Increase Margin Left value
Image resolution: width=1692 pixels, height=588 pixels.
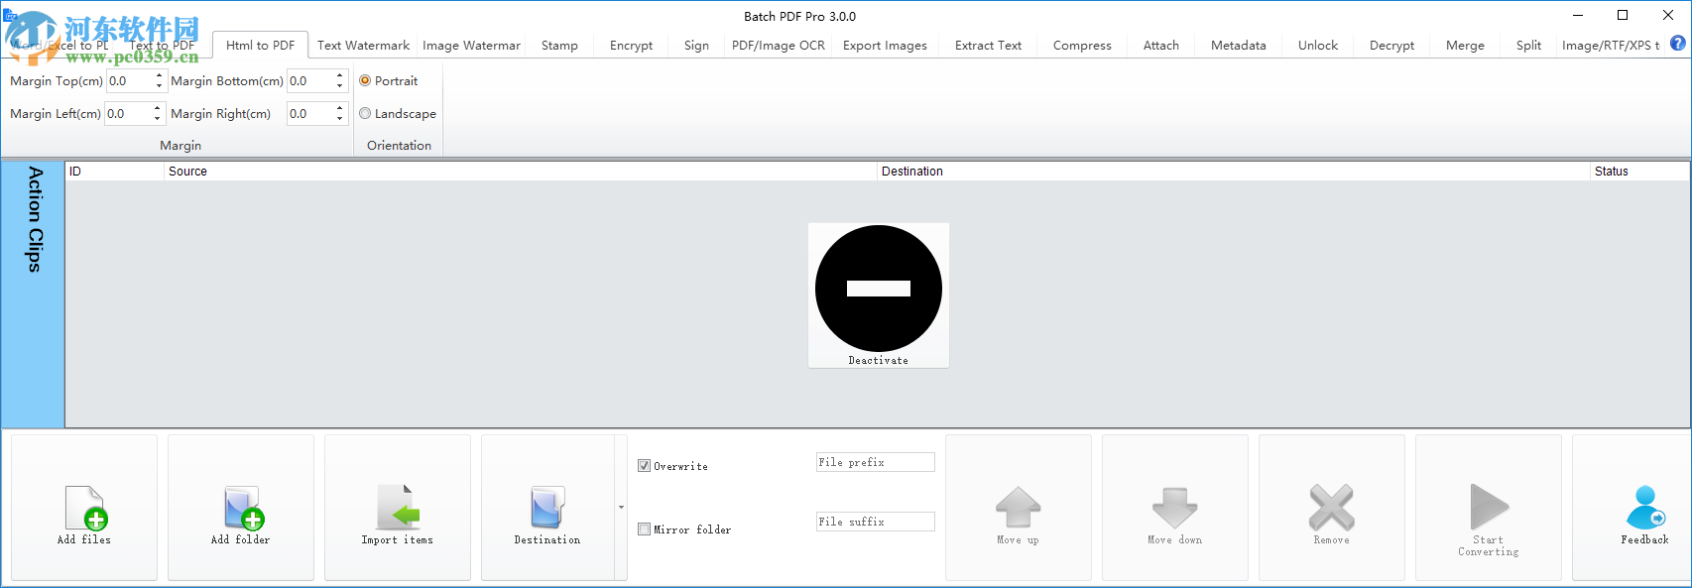[x=157, y=108]
